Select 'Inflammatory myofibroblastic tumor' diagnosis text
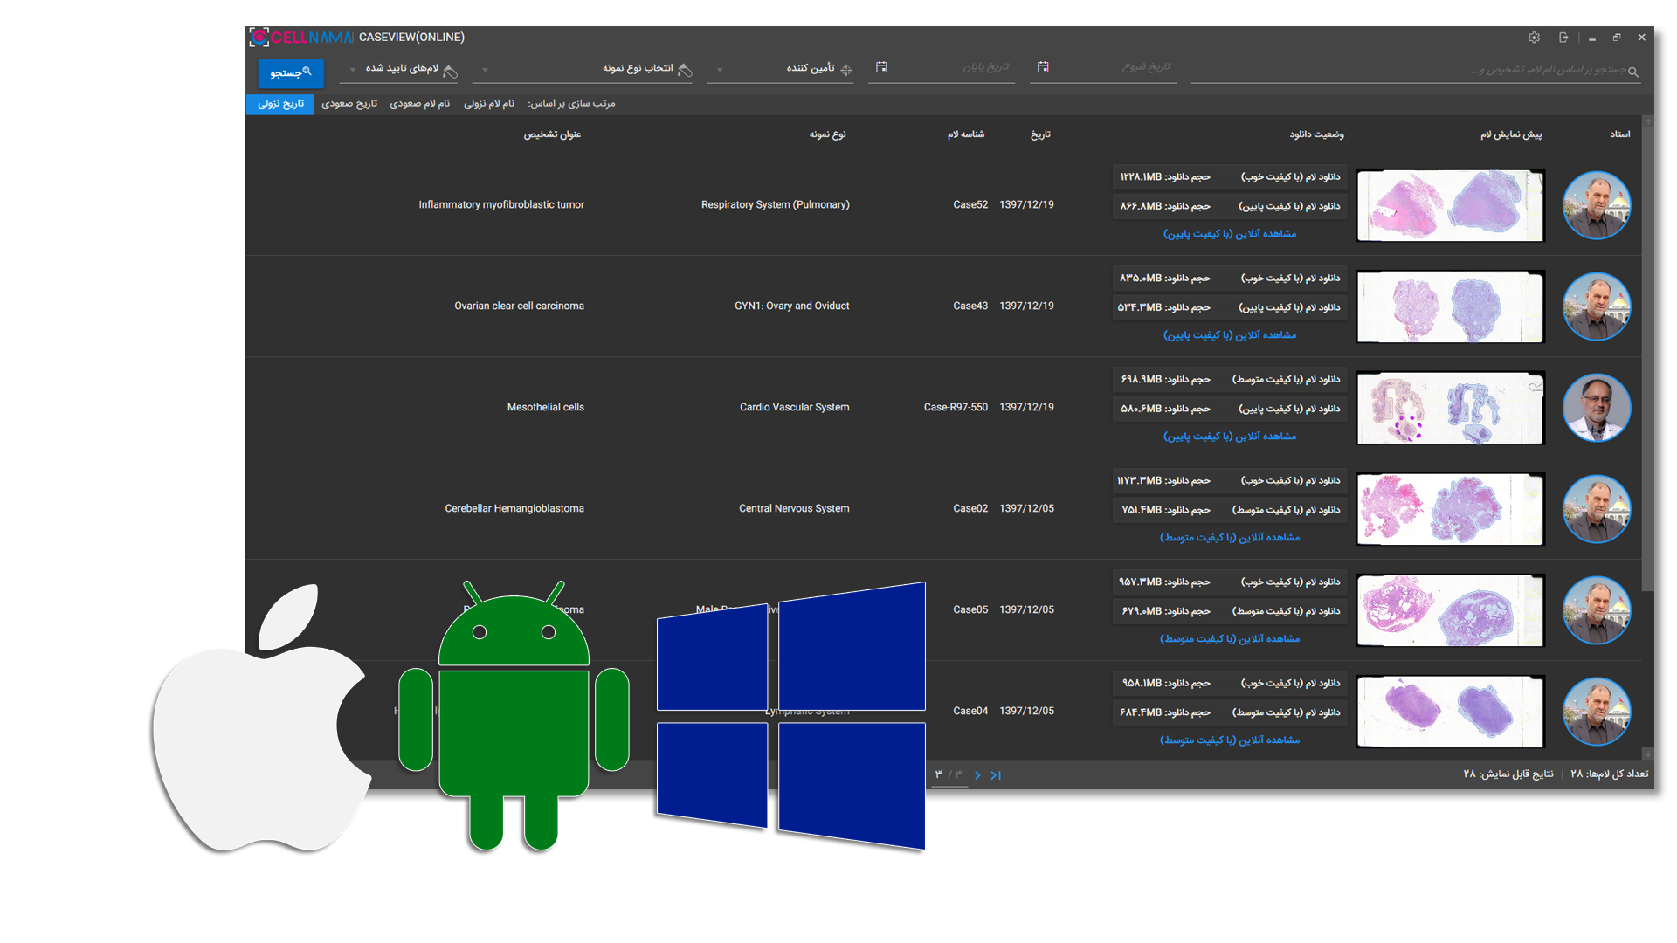 (501, 205)
